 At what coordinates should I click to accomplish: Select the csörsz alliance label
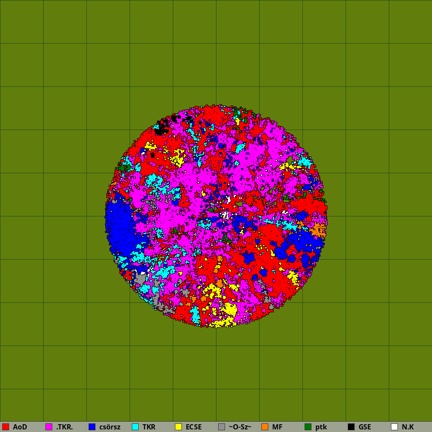point(110,427)
